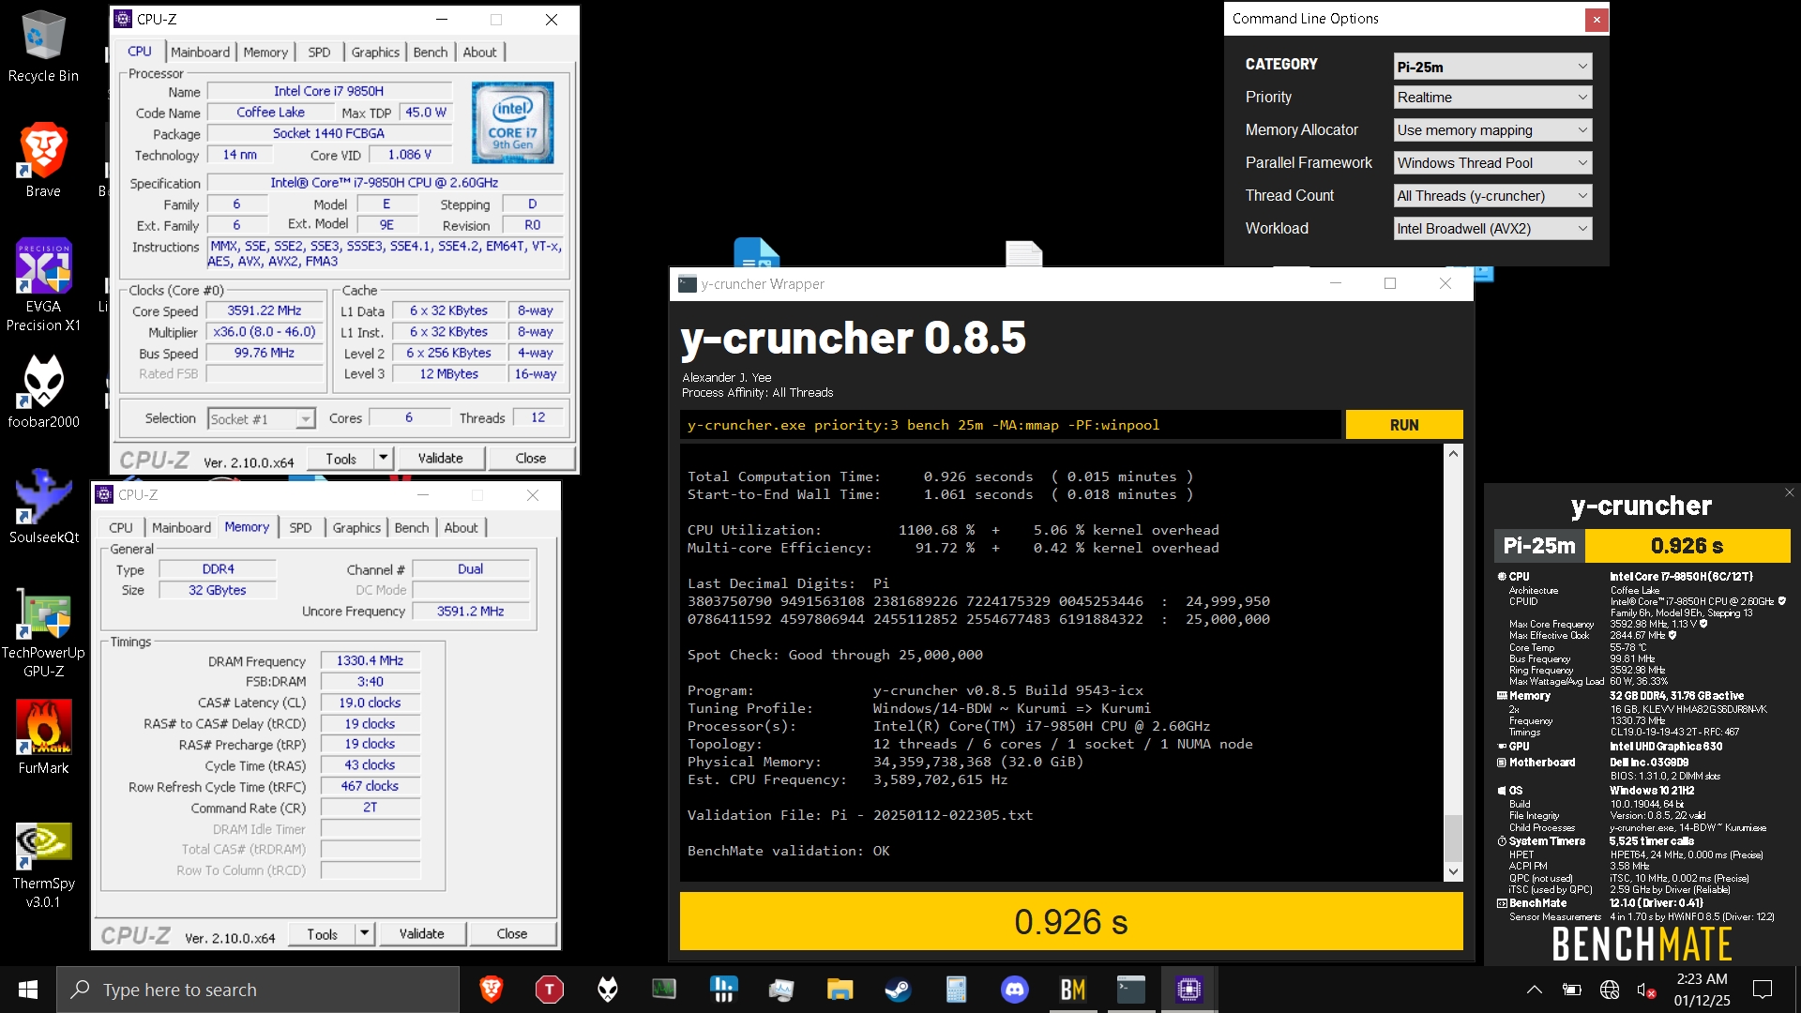Click the Windows search box
This screenshot has height=1013, width=1801.
259,990
